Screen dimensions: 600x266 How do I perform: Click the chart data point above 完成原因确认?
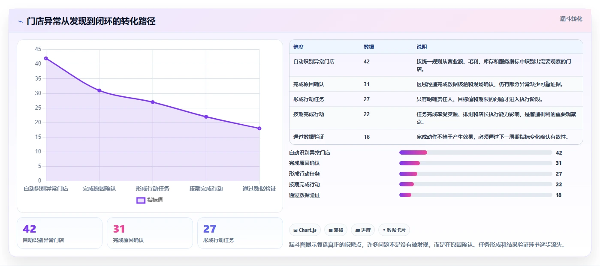pyautogui.click(x=99, y=90)
